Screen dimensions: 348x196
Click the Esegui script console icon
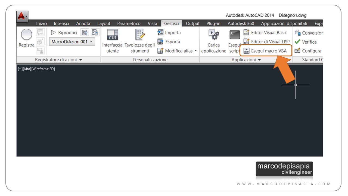(x=235, y=35)
